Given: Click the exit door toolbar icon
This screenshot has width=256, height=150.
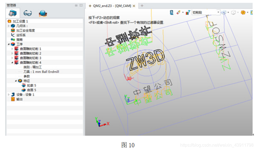Looking at the screenshot, I should point(171,12).
